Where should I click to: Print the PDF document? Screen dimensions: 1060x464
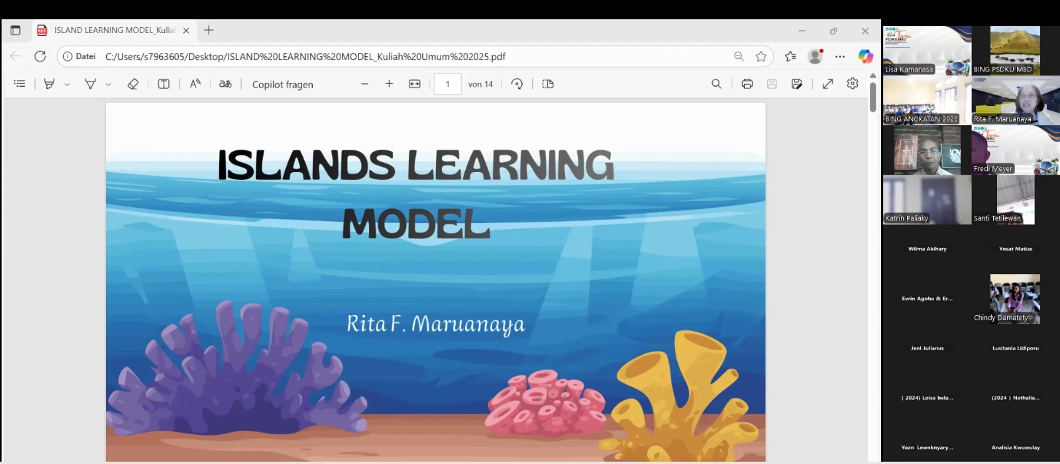pyautogui.click(x=747, y=84)
